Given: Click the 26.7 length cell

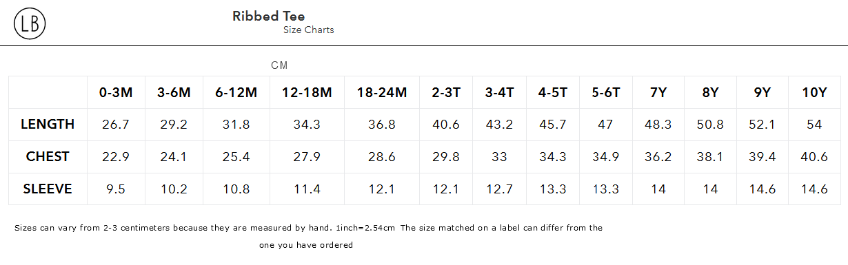Looking at the screenshot, I should coord(116,125).
